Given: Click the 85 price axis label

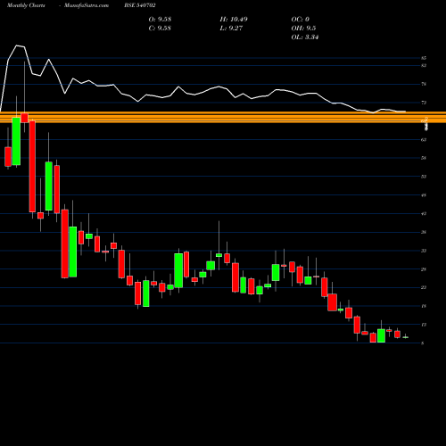Looking at the screenshot, I should [x=424, y=58].
